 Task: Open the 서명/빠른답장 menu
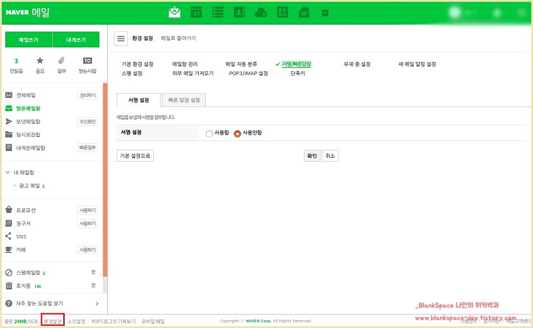point(296,64)
